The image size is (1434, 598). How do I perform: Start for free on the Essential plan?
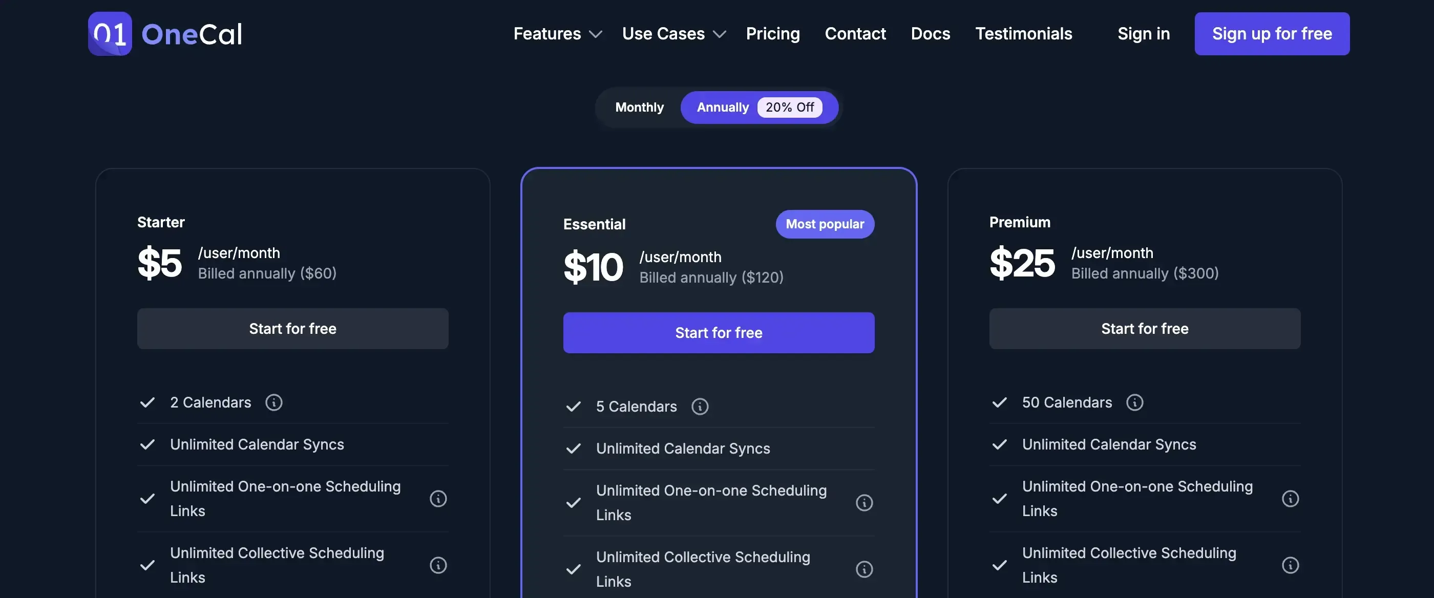pos(719,332)
